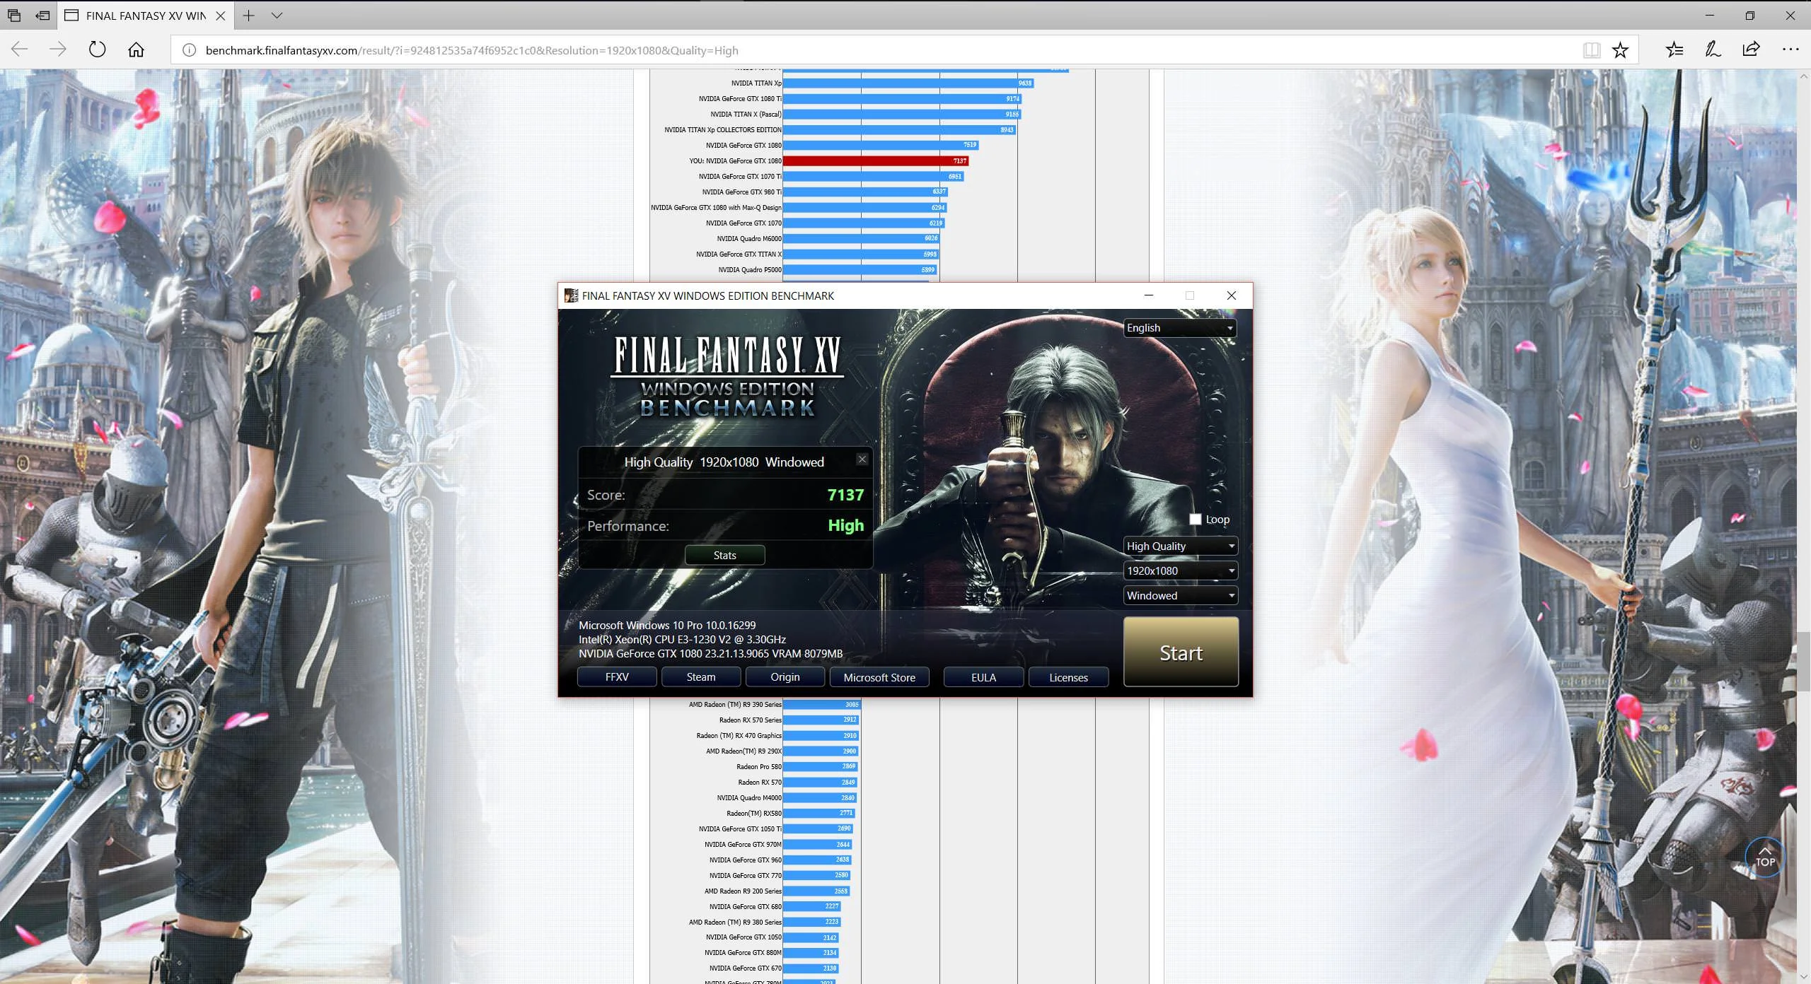Open the Favorites hub icon

pos(1674,49)
